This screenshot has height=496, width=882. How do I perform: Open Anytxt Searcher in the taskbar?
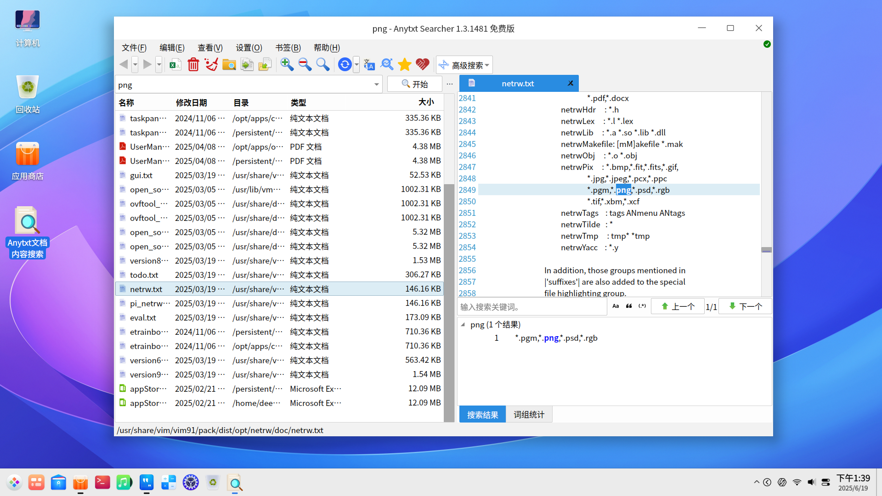click(235, 483)
